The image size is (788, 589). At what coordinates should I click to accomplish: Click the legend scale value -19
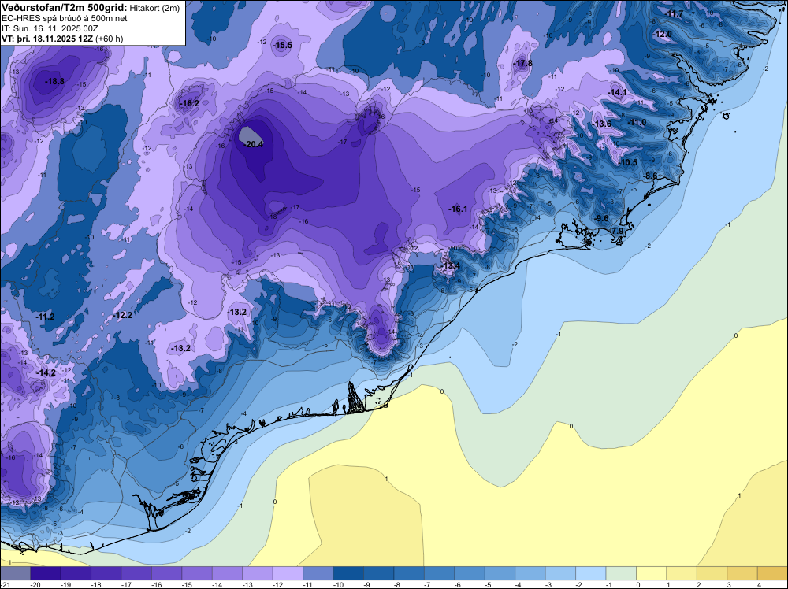pos(65,584)
